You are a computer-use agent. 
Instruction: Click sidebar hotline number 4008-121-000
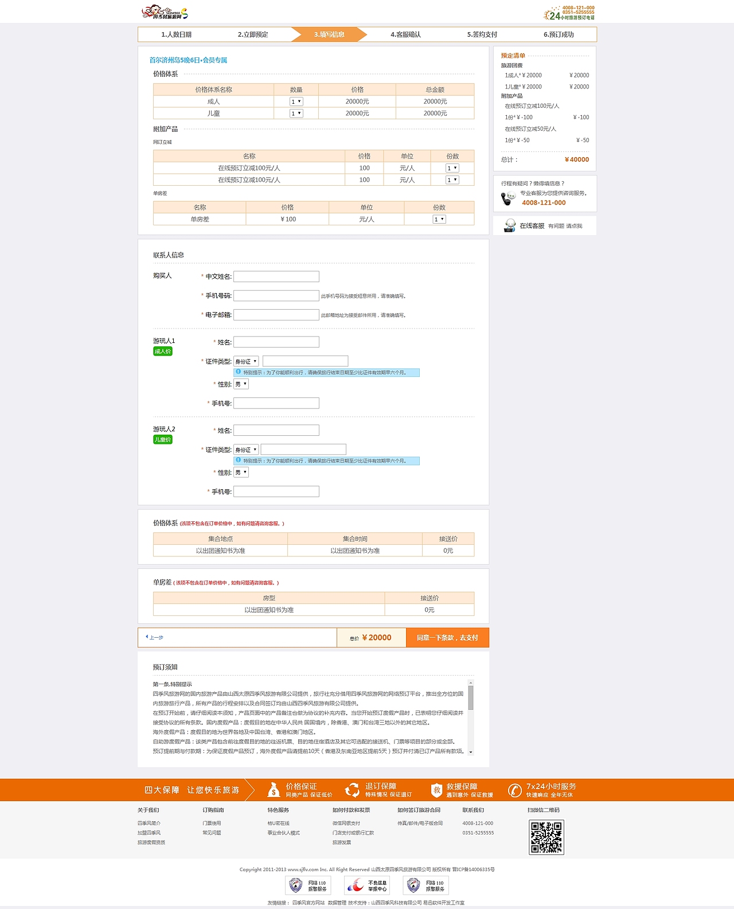[544, 202]
